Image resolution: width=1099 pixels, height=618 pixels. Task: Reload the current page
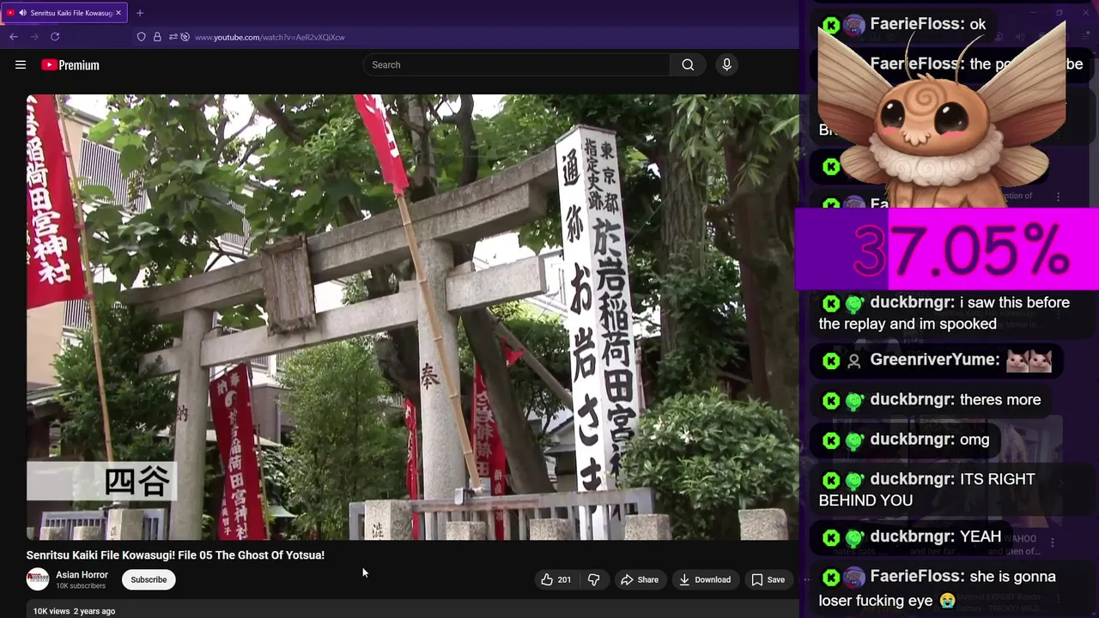(x=55, y=37)
